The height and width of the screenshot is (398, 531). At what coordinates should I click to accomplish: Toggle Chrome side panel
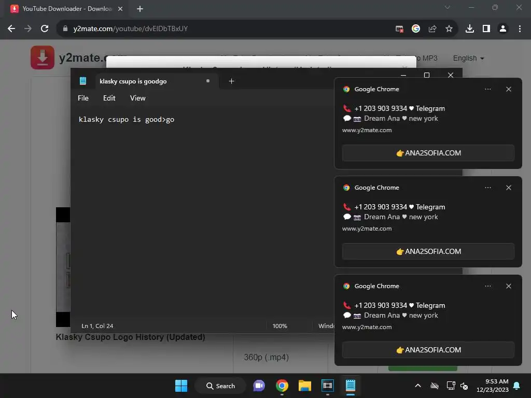486,29
